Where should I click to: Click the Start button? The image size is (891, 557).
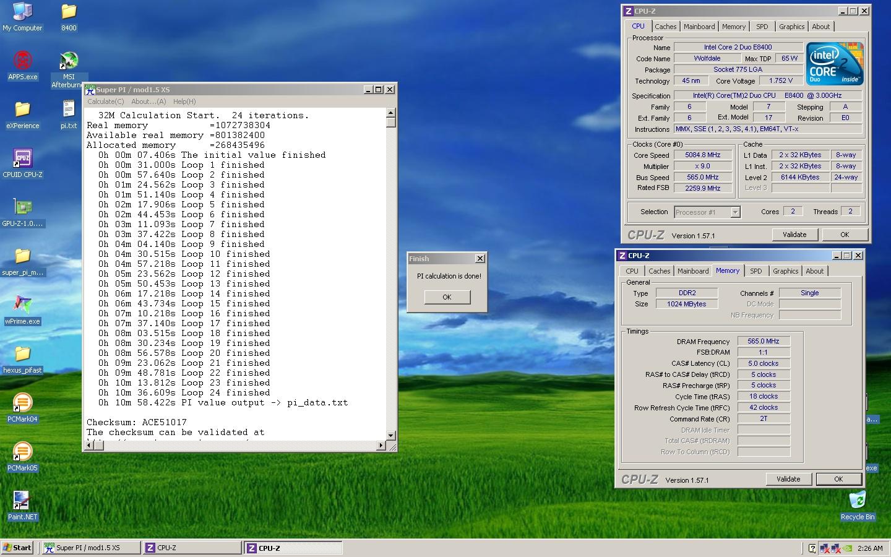[x=17, y=548]
